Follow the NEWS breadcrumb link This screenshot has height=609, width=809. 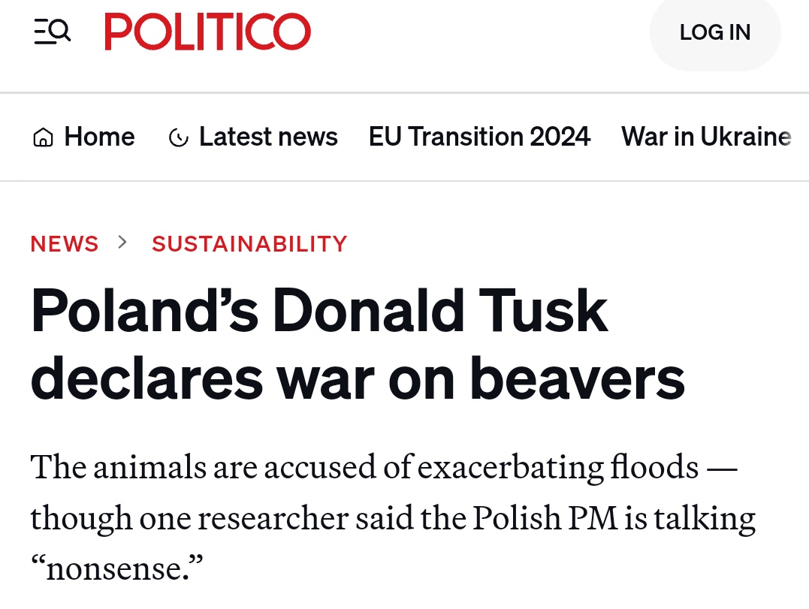(65, 244)
